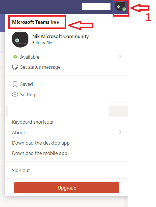This screenshot has height=207, width=156.
Task: Click the large profile picture thumbnail
Action: pyautogui.click(x=20, y=39)
